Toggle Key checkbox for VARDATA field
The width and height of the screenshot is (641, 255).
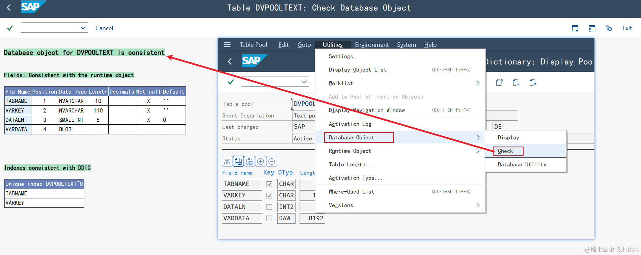pyautogui.click(x=269, y=219)
